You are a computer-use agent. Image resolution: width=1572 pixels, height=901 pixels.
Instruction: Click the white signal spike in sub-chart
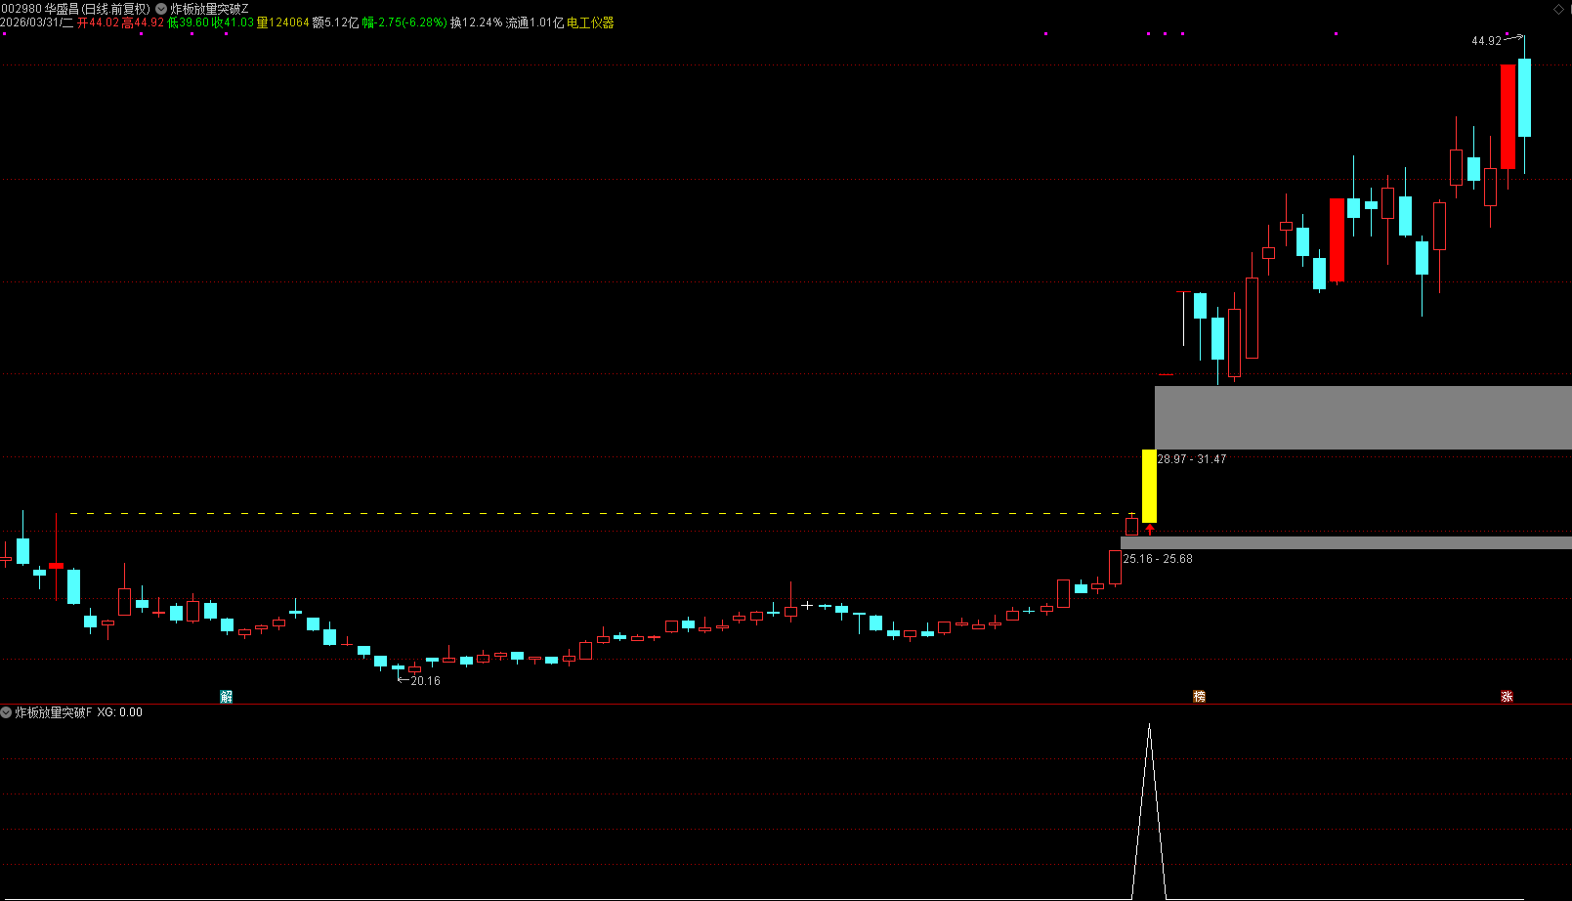click(1149, 811)
